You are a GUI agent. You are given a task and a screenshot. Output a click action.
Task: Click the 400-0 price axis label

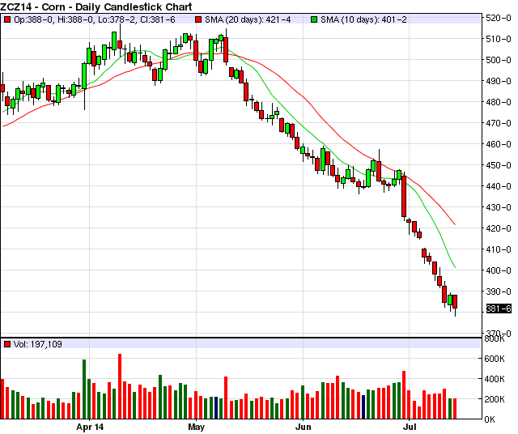(499, 270)
